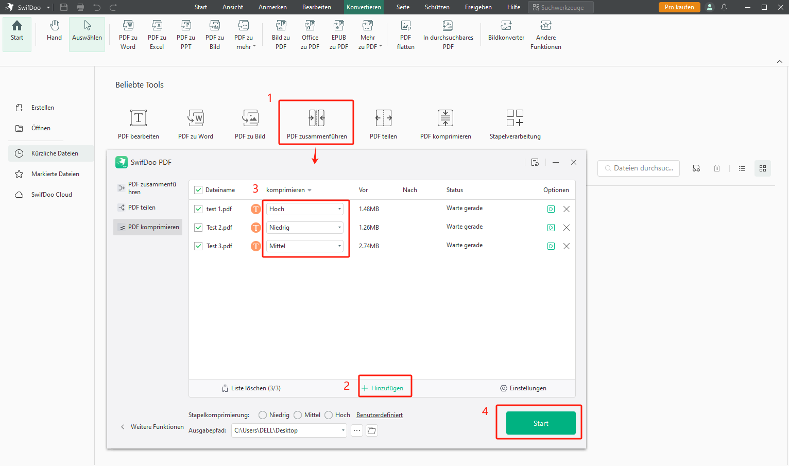This screenshot has height=466, width=789.
Task: Open Office zu PDF tool
Action: pos(310,34)
